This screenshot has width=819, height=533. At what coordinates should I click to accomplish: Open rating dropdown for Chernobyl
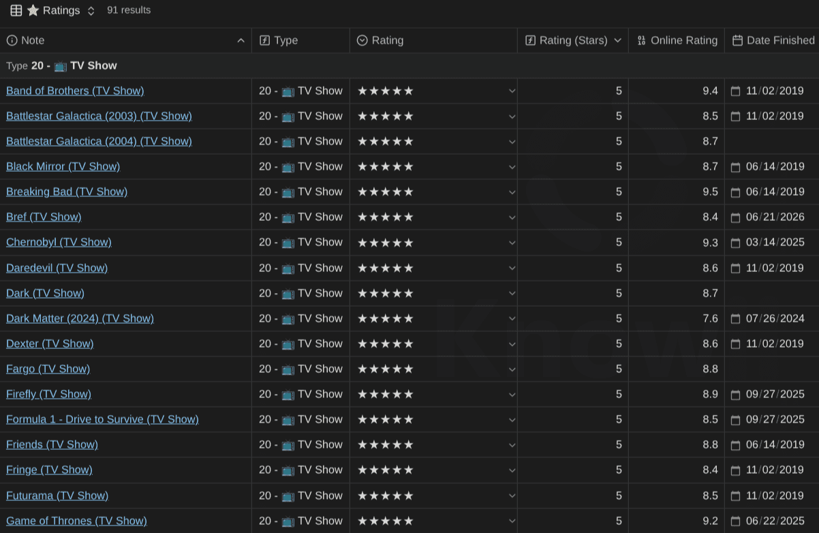[512, 243]
